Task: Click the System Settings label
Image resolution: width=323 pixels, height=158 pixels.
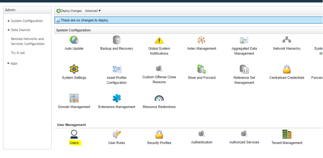Action: point(74,78)
